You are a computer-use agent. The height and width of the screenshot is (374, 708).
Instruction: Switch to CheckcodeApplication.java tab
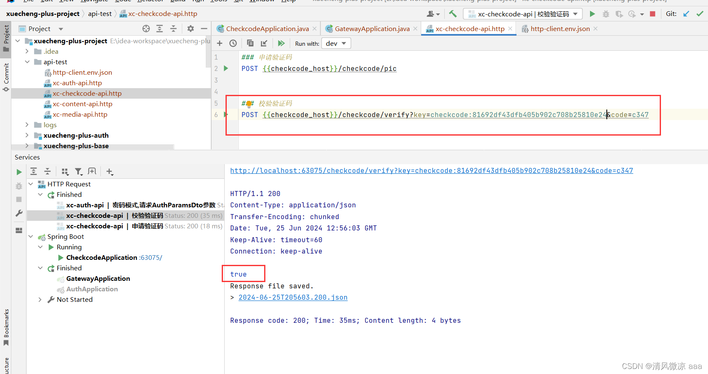pyautogui.click(x=267, y=29)
